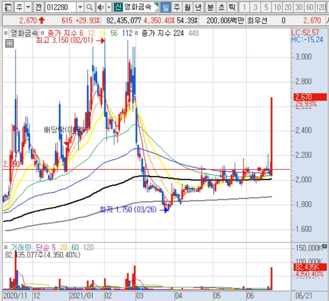Open the chart layout icon at toolbar start
The width and height of the screenshot is (329, 301).
pos(8,7)
